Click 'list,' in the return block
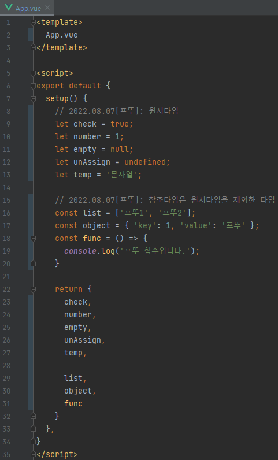The width and height of the screenshot is (278, 460). (76, 378)
